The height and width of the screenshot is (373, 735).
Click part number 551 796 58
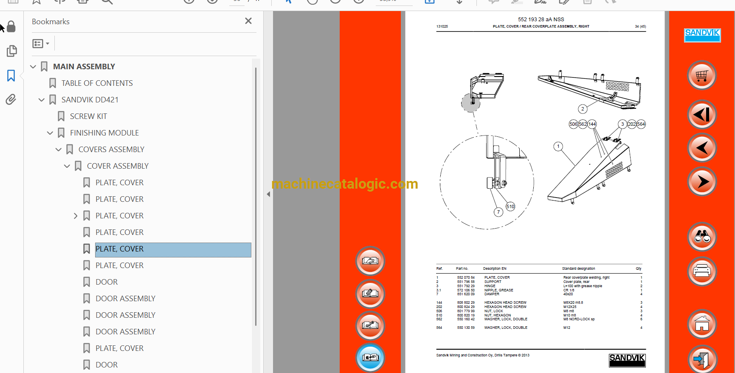[x=466, y=282]
